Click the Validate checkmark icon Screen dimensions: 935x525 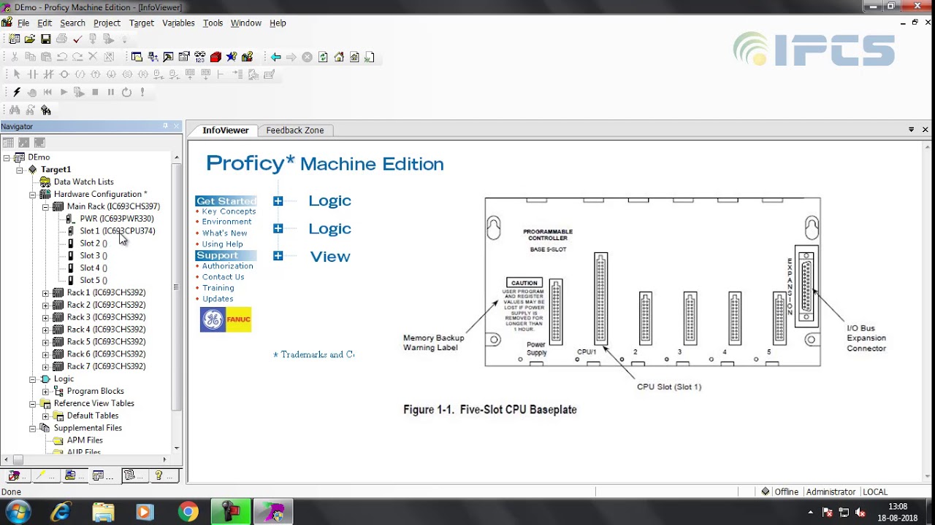pos(77,39)
